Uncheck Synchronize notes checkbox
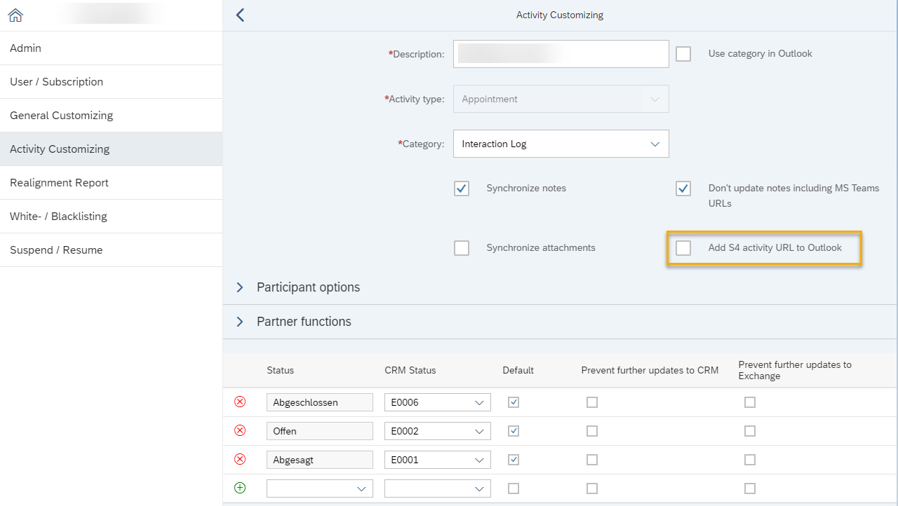Screen dimensions: 898x506 point(462,189)
